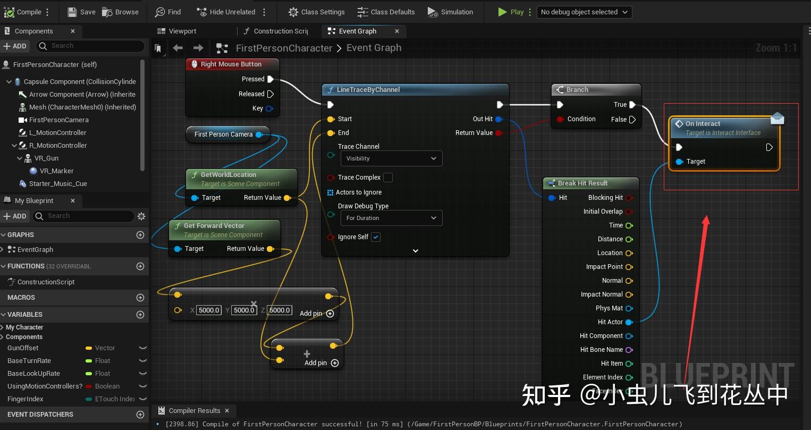Viewport: 811px width, 430px height.
Task: Open Find in Blueprint search
Action: pyautogui.click(x=168, y=12)
